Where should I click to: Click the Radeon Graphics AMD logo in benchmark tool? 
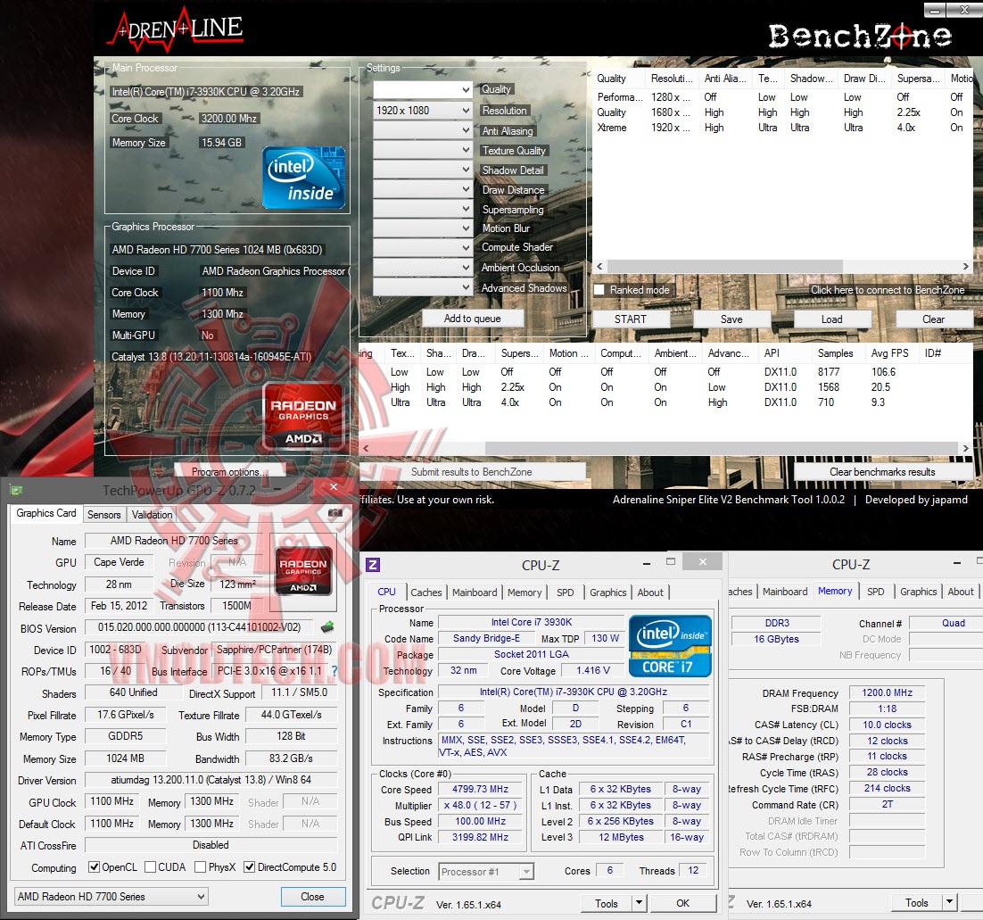(x=303, y=418)
